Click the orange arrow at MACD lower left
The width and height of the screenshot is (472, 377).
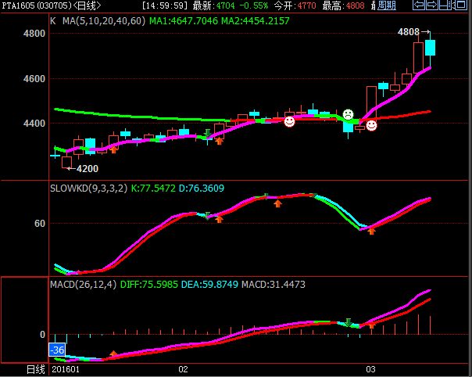pos(113,354)
